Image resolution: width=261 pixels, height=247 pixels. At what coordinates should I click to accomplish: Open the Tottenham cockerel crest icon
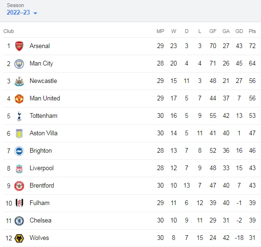(x=19, y=116)
